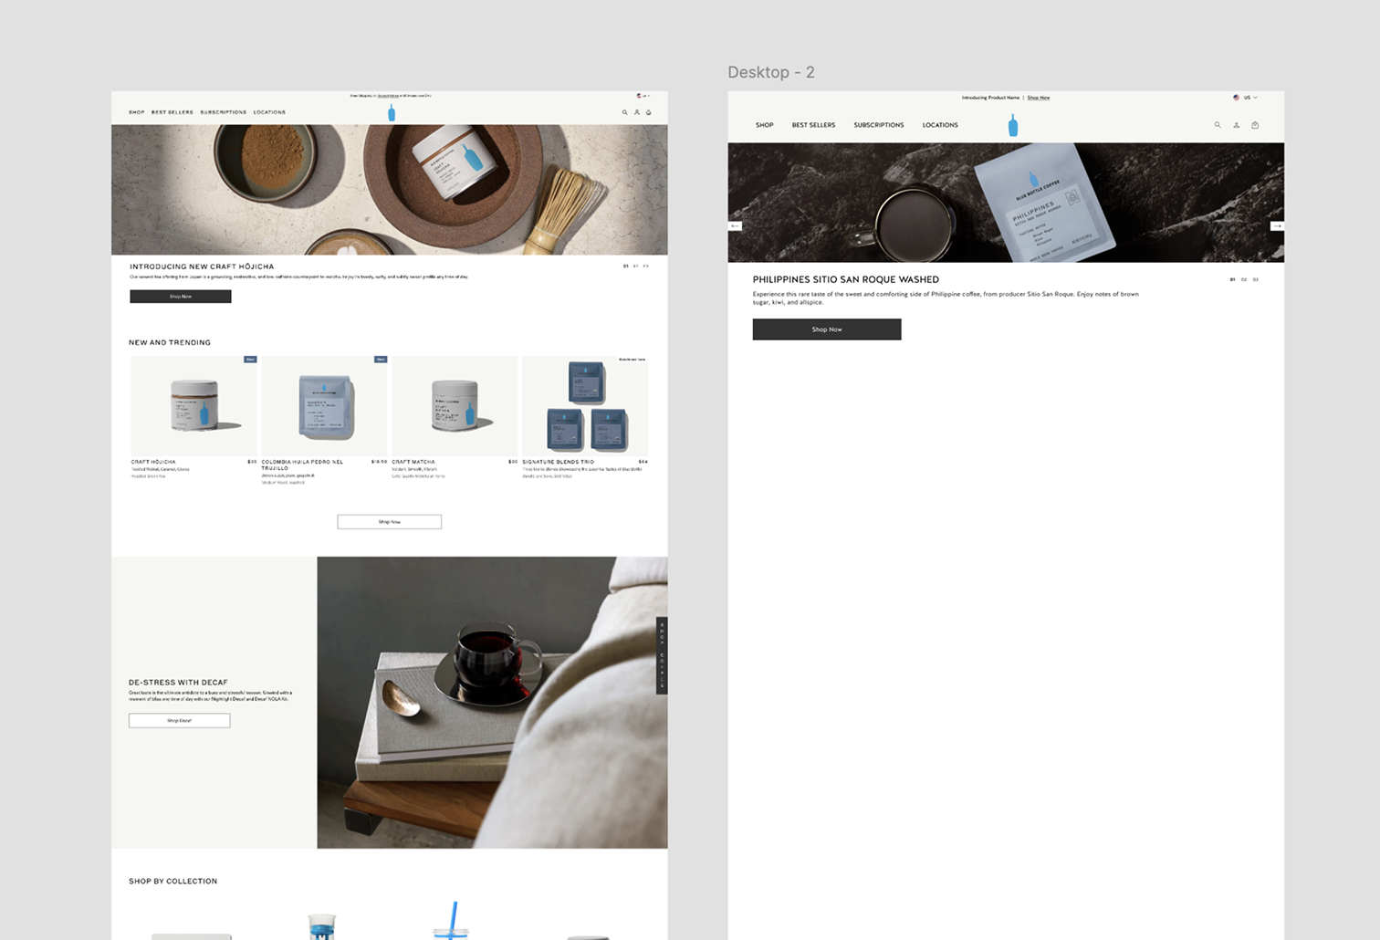This screenshot has width=1380, height=940.
Task: Click free shipping announcement text in left frame
Action: [x=391, y=96]
